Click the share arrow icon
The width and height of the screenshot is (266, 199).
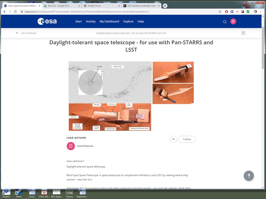click(173, 139)
